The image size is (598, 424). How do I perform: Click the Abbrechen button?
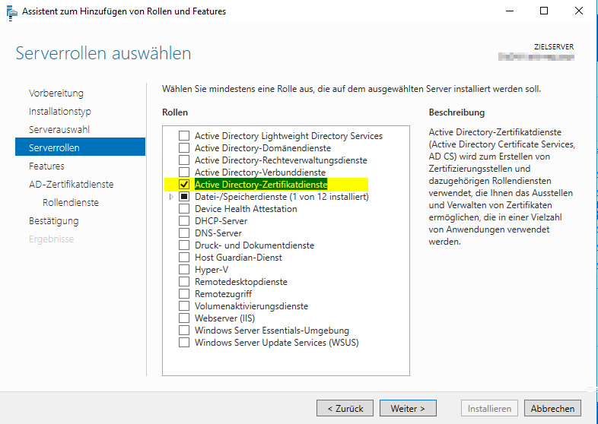[x=552, y=408]
